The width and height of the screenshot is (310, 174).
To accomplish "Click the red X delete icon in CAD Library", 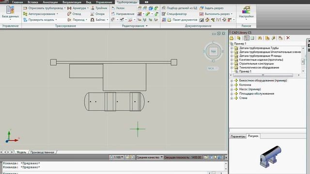I will 288,38.
